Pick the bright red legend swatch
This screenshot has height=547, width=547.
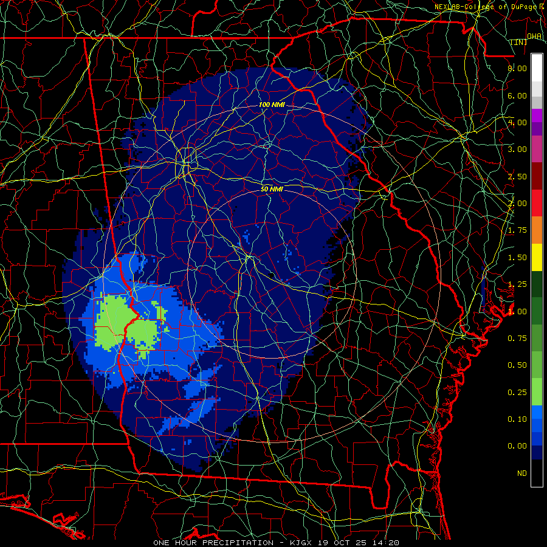(x=537, y=203)
